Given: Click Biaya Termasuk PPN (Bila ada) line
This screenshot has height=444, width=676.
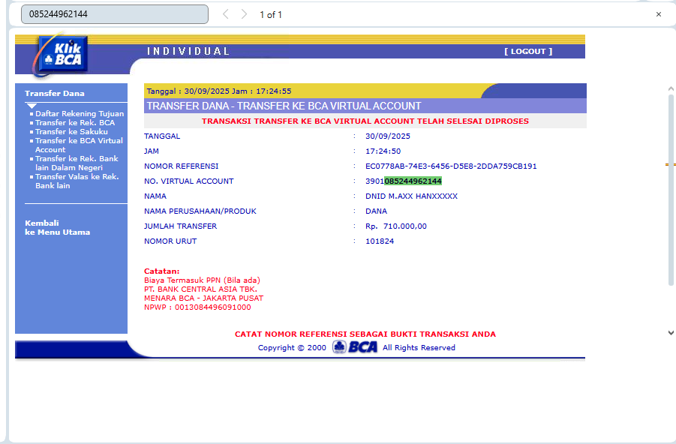Looking at the screenshot, I should pyautogui.click(x=202, y=280).
